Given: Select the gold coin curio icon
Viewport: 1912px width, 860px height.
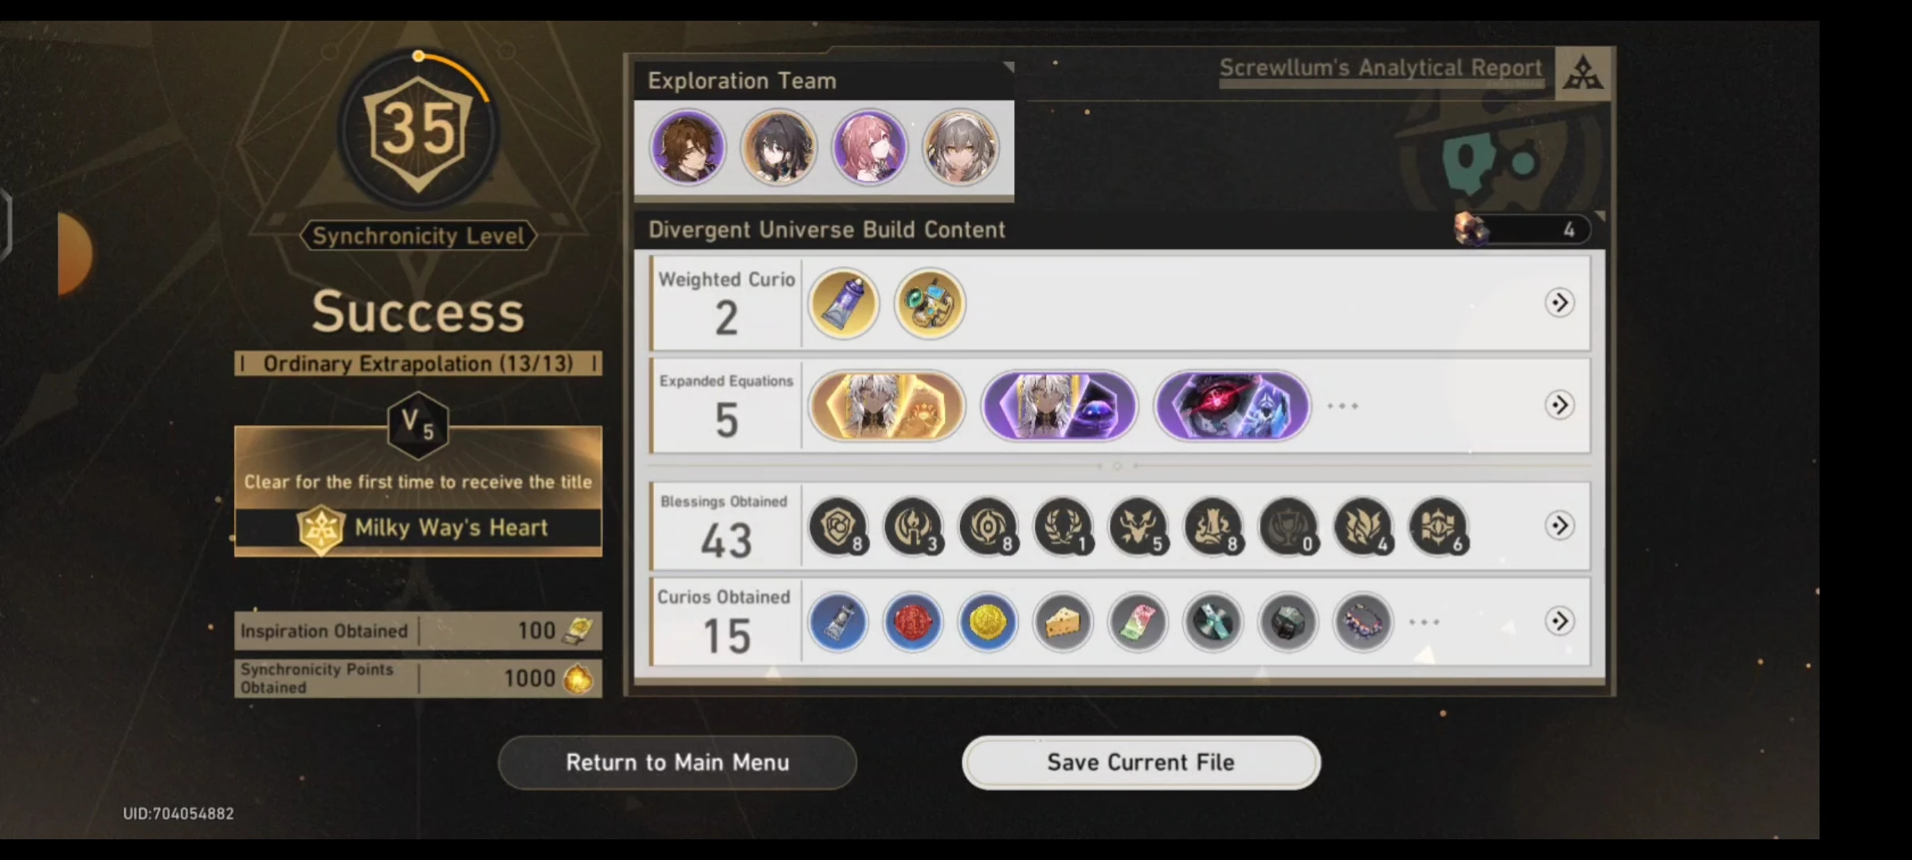Looking at the screenshot, I should 988,622.
